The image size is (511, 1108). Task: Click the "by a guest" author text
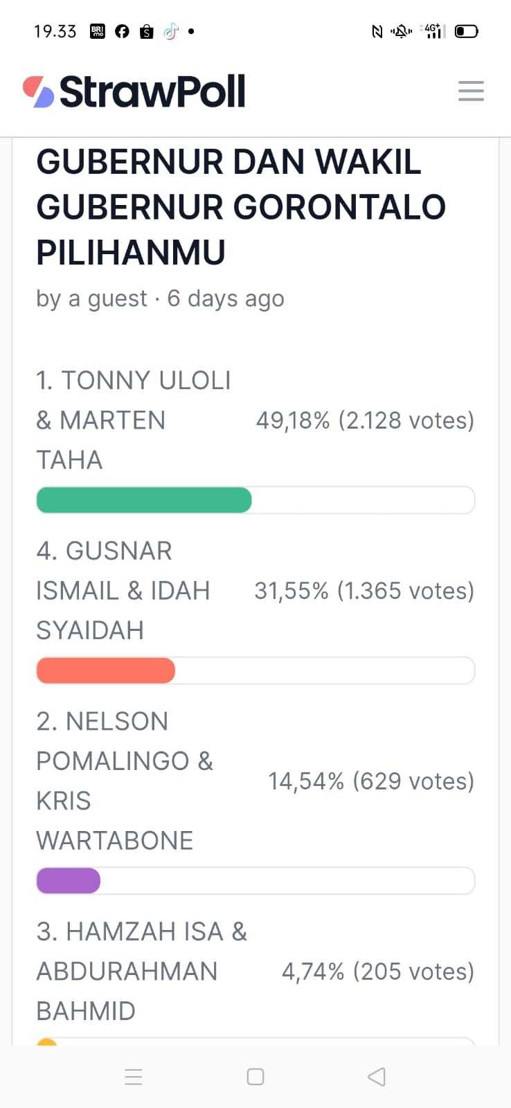[x=91, y=298]
